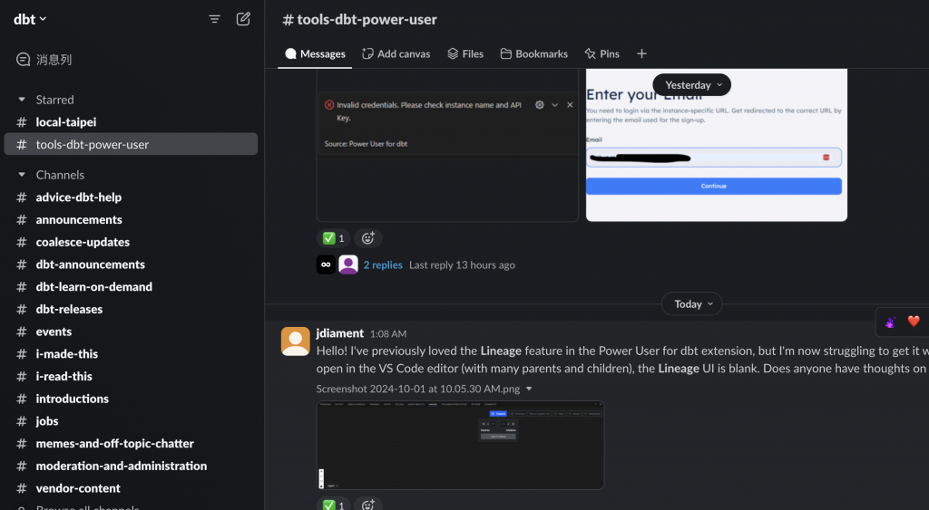Open the Yesterday date dropdown
929x510 pixels.
click(x=692, y=84)
